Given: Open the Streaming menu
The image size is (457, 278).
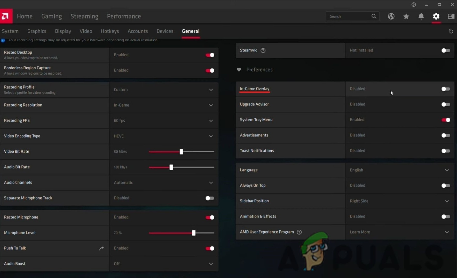Looking at the screenshot, I should [x=84, y=16].
